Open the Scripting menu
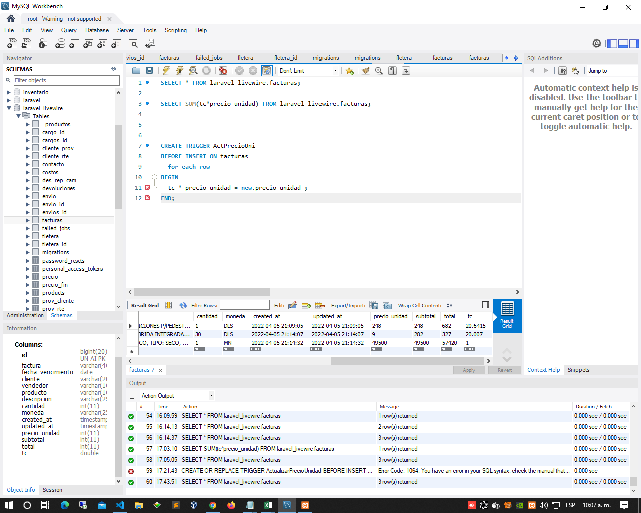641x513 pixels. pos(176,30)
